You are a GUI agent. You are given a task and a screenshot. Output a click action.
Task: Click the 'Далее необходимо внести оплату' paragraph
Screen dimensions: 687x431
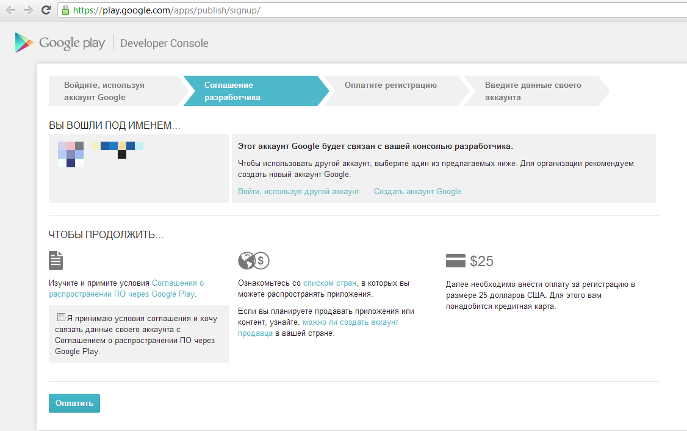[x=541, y=295]
